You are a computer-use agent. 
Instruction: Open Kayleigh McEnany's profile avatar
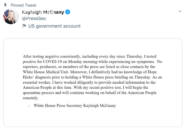pyautogui.click(x=11, y=16)
